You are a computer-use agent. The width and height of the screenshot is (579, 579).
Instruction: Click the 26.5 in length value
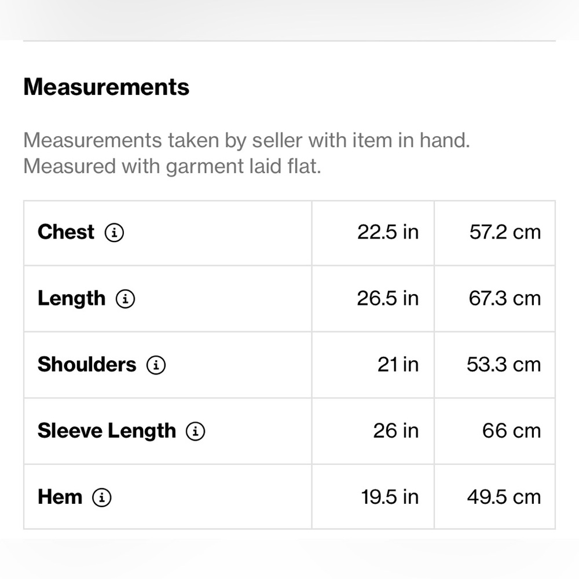pos(388,298)
